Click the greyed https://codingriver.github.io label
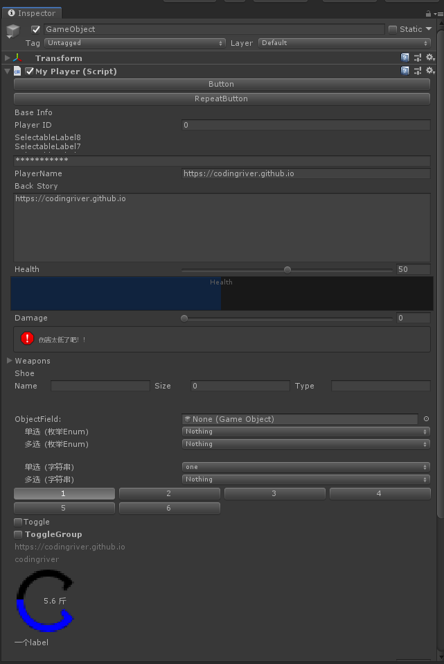 (x=70, y=547)
